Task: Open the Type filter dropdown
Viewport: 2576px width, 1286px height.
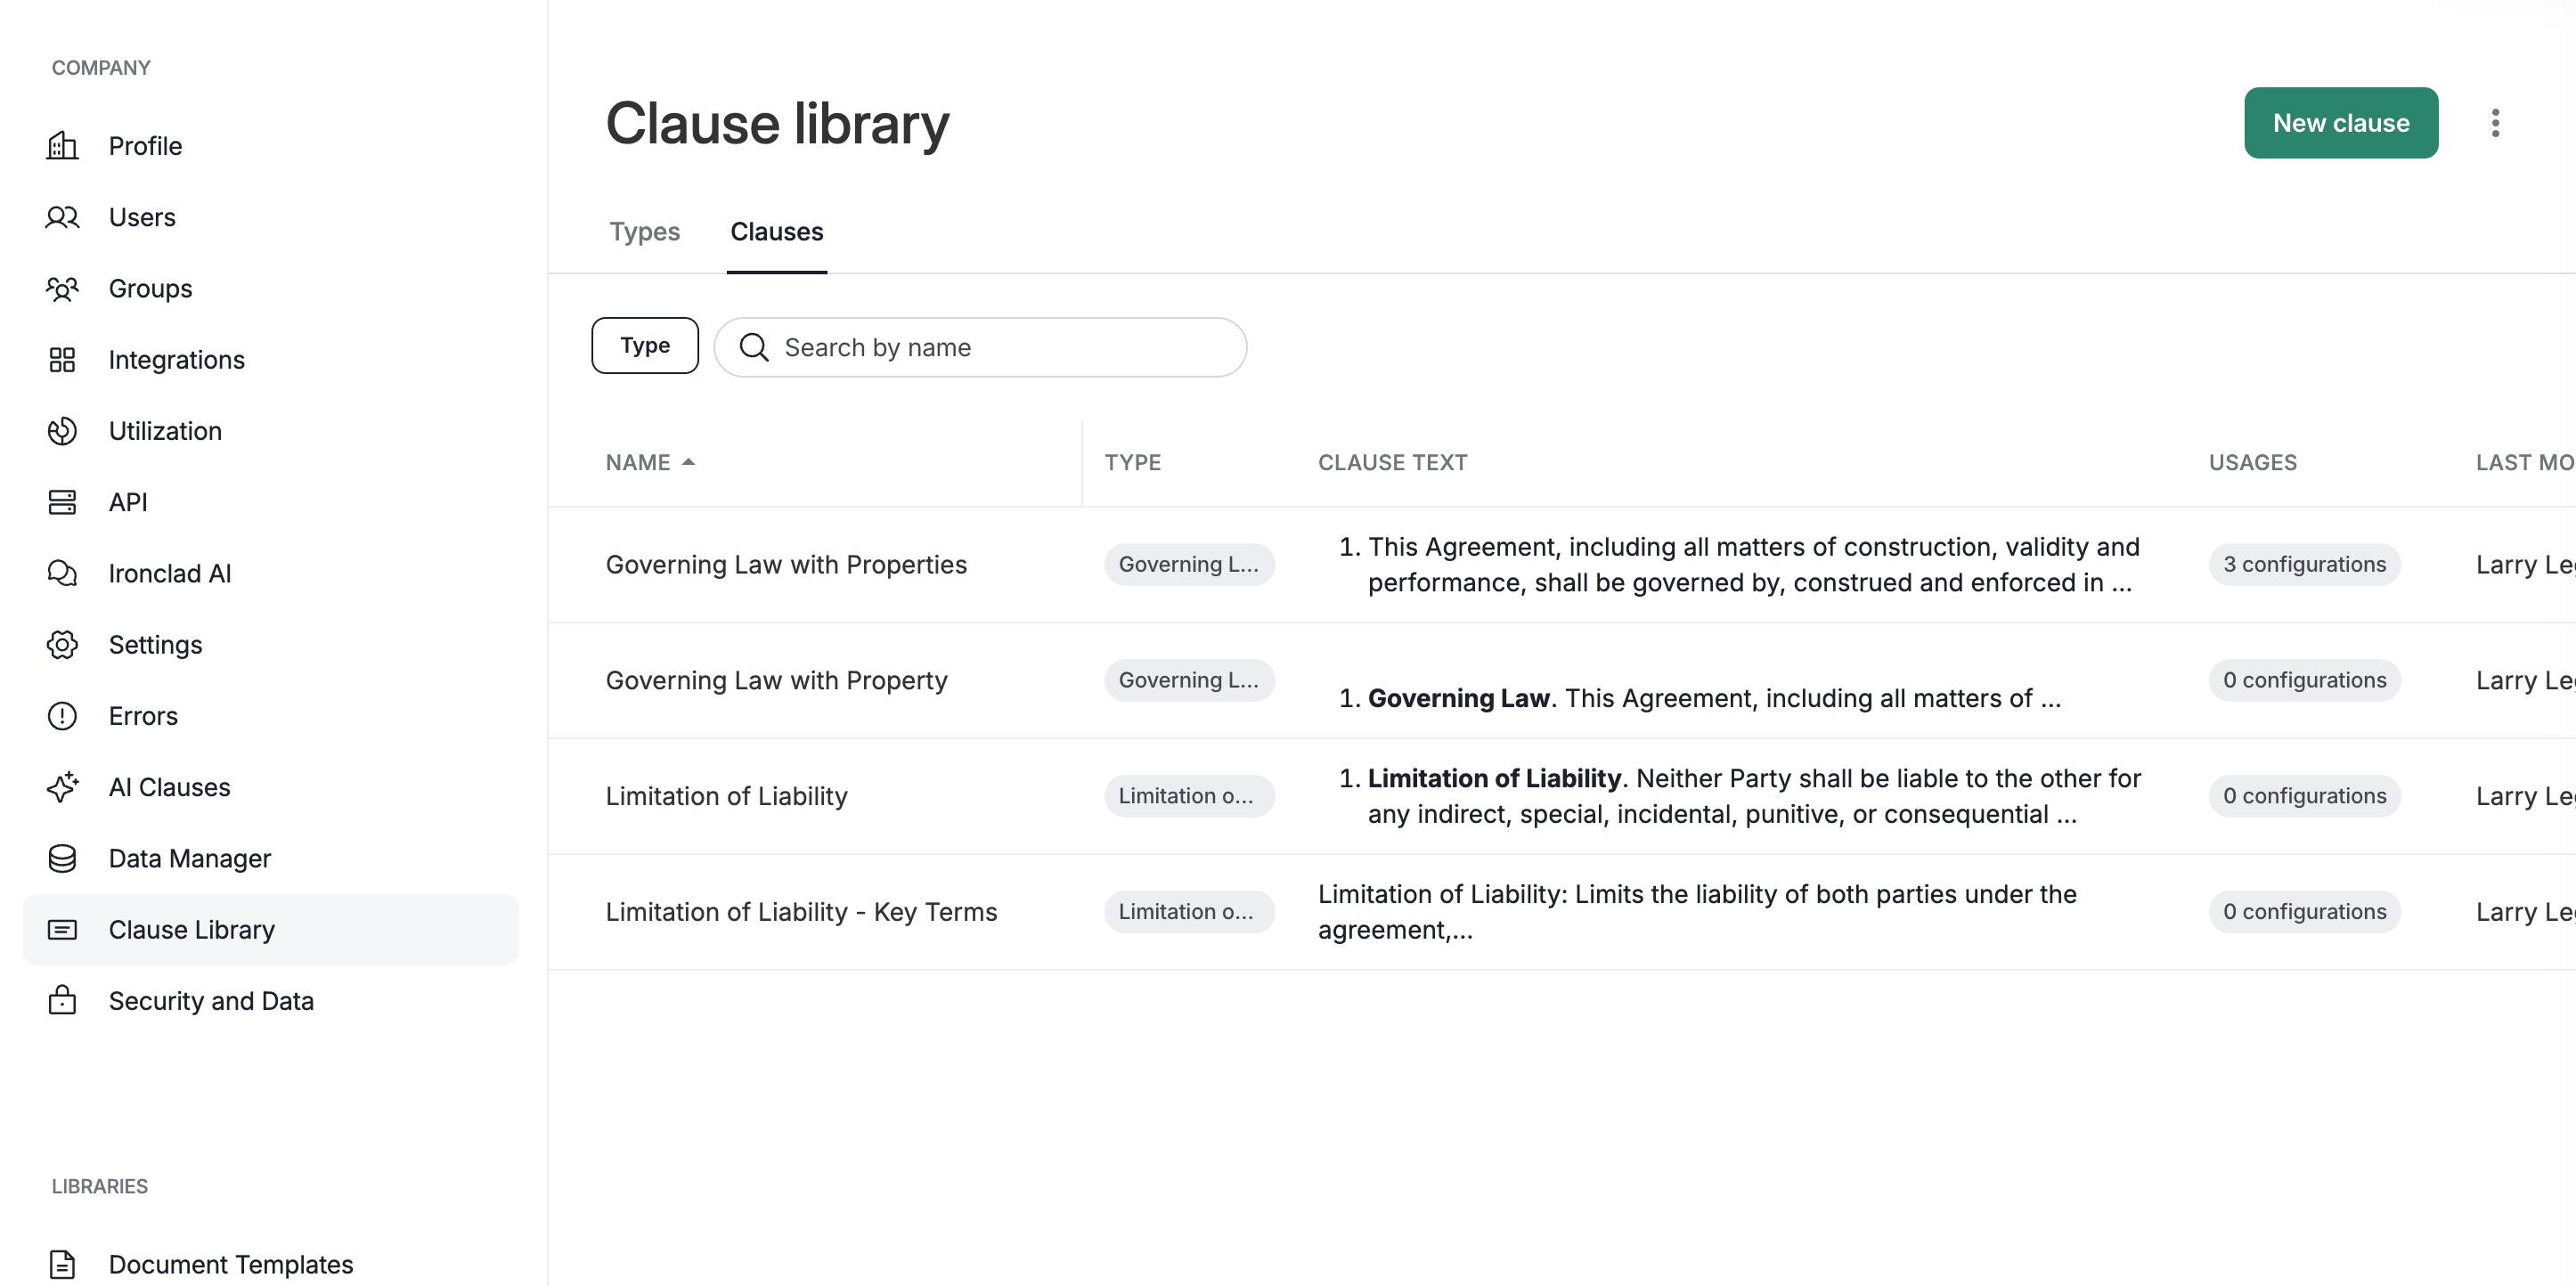Action: coord(645,346)
